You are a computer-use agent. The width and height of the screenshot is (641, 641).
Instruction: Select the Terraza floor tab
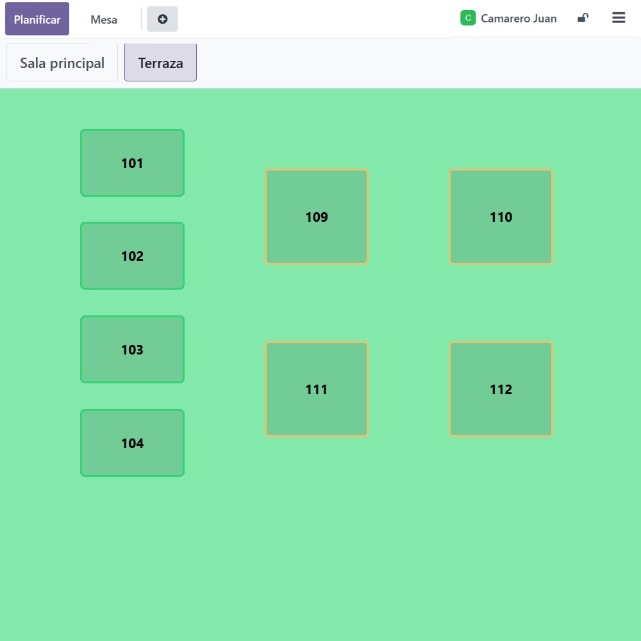[160, 63]
